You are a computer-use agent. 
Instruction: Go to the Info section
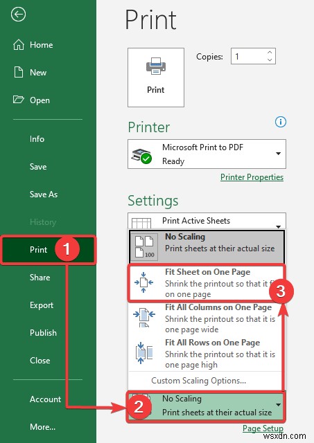click(37, 138)
